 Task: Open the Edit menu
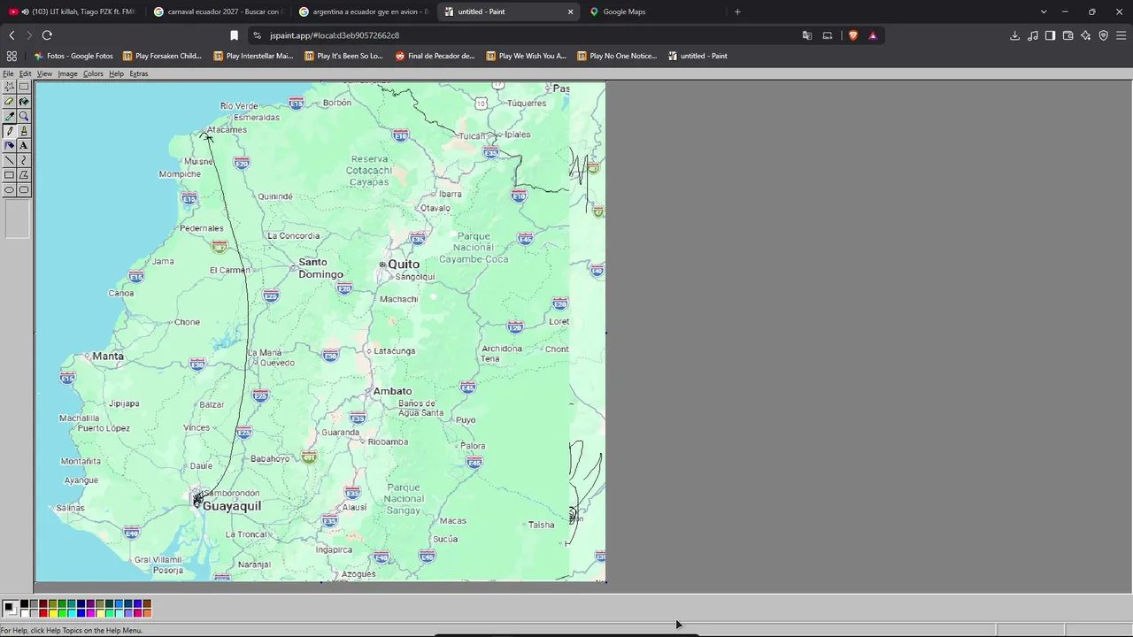tap(26, 73)
